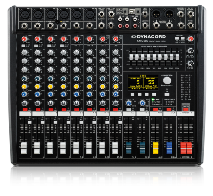The width and height of the screenshot is (213, 196).
Task: Click the channel 9-10 BAL knob
Action: coord(103,103)
